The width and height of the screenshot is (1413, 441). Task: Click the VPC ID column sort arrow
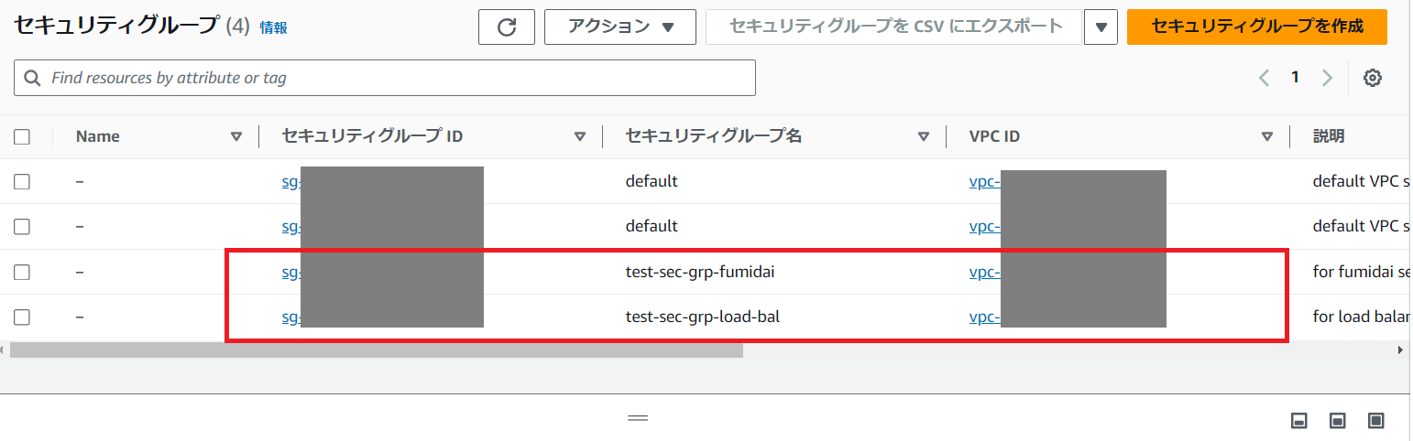tap(1267, 137)
